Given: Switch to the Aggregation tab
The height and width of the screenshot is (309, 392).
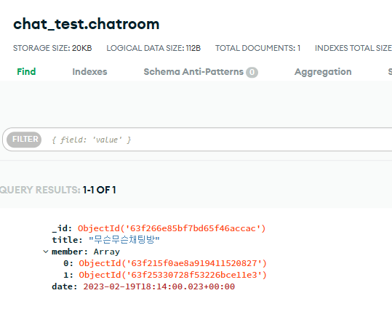Looking at the screenshot, I should pyautogui.click(x=323, y=72).
